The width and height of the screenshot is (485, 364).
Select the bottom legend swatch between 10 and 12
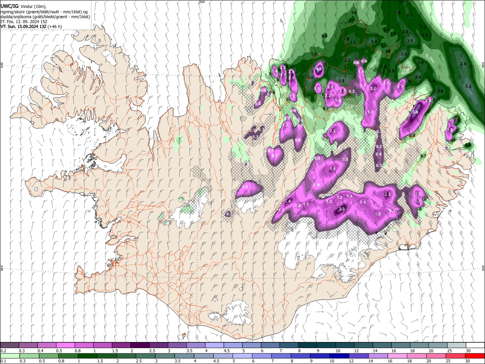339,356
